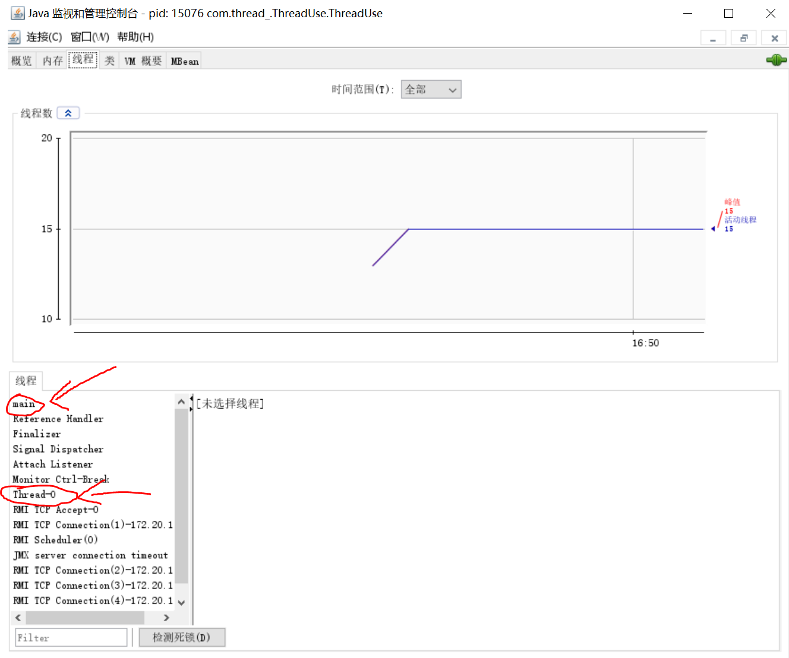Select the main thread in the list

pos(24,403)
